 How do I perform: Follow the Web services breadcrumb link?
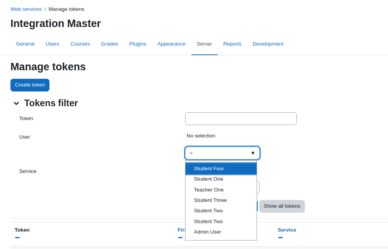point(26,9)
